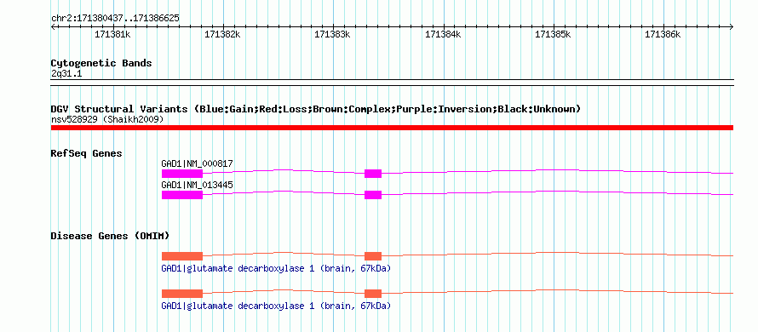Click second small exon of GAD1 NM_000817
Image resolution: width=758 pixels, height=332 pixels.
(x=373, y=174)
